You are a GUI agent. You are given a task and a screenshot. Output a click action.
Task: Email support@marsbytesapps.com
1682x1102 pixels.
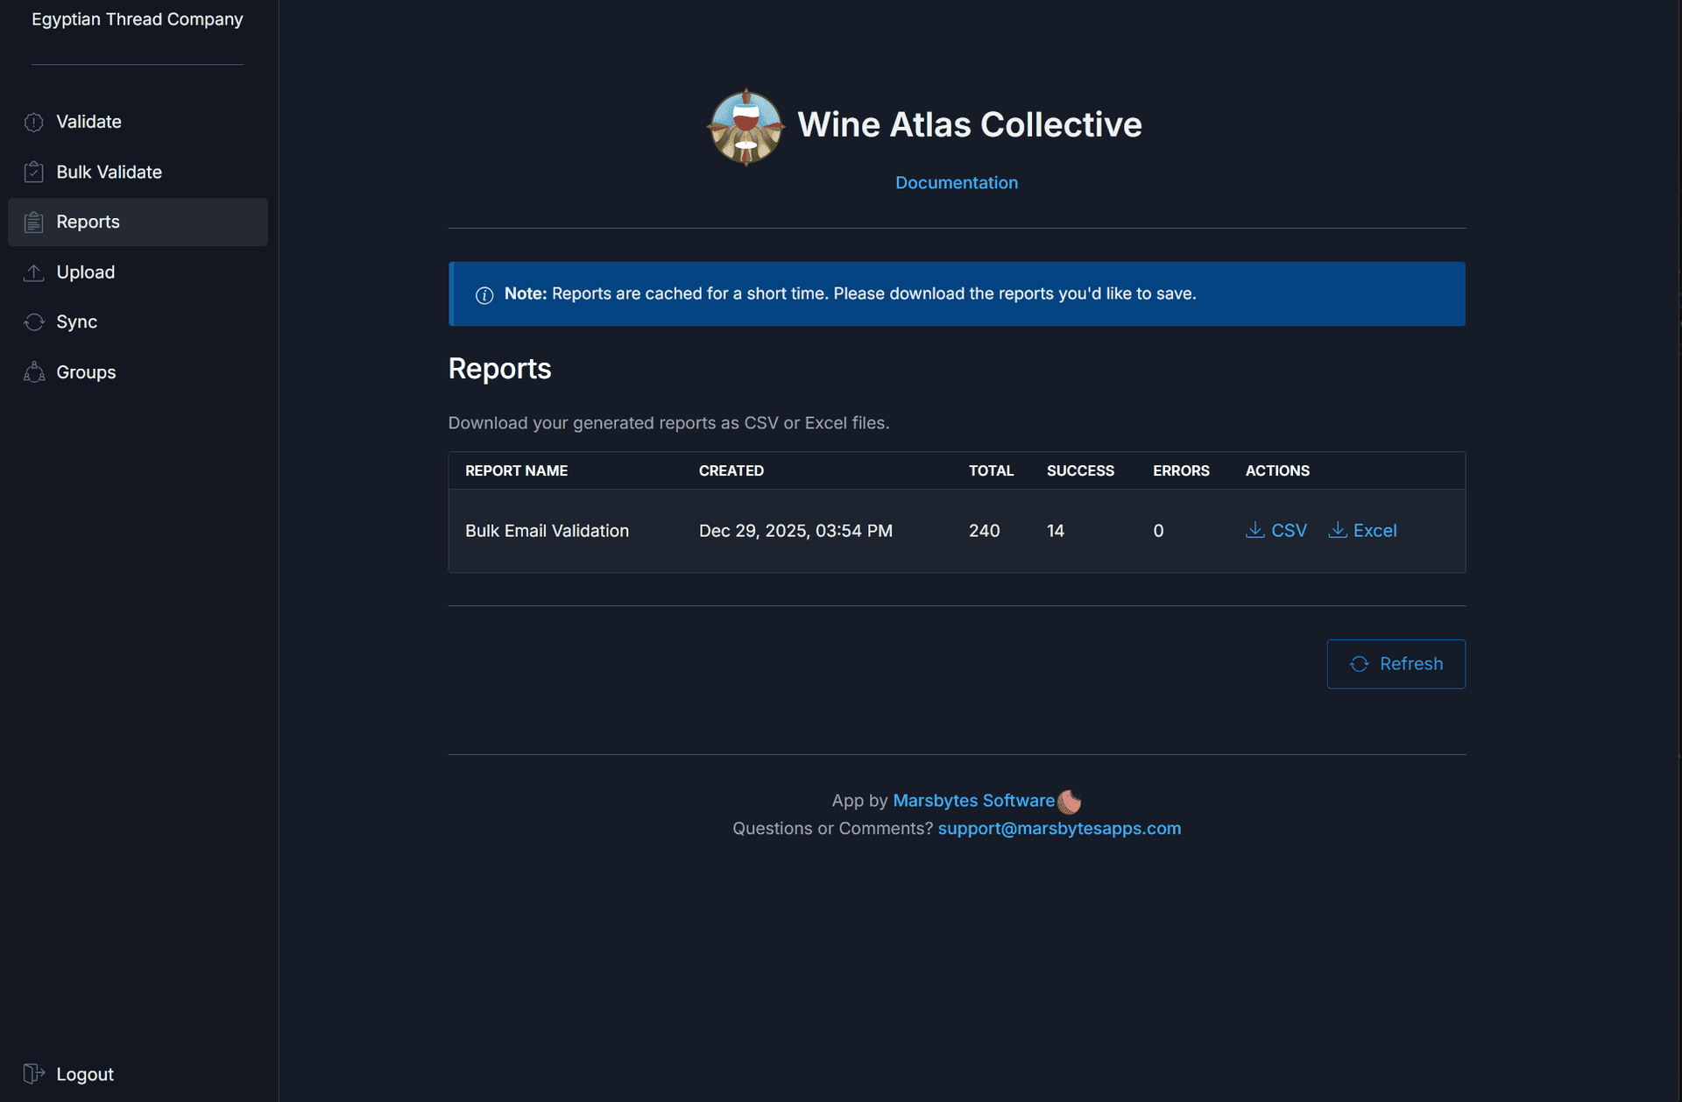[1059, 828]
